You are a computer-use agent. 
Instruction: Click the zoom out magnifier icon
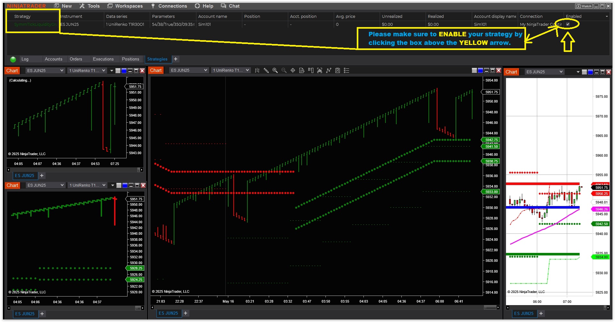[x=284, y=70]
